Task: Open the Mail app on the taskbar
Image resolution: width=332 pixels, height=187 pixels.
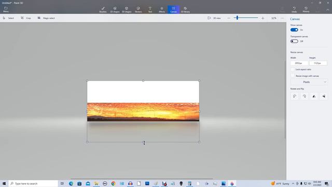Action: pos(88,183)
